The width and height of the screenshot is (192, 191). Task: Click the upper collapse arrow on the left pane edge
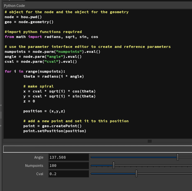pyautogui.click(x=1, y=105)
